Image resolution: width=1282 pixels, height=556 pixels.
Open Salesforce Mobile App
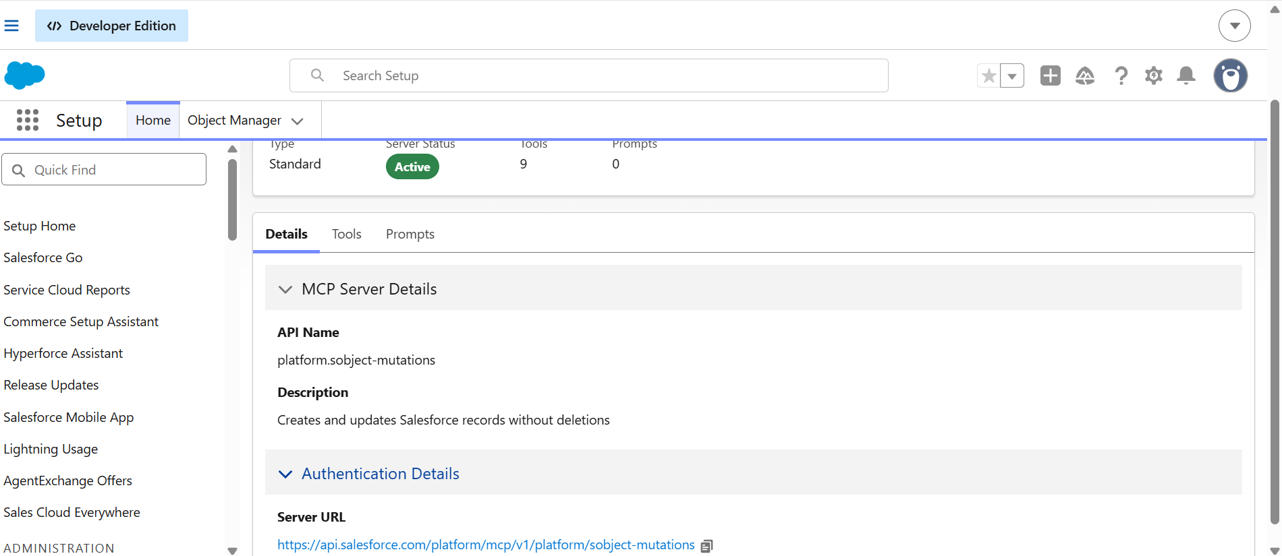tap(69, 417)
